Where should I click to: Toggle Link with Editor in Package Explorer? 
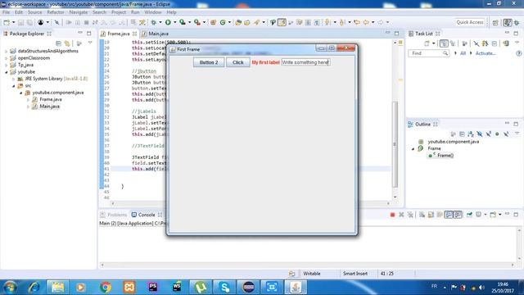[x=67, y=43]
